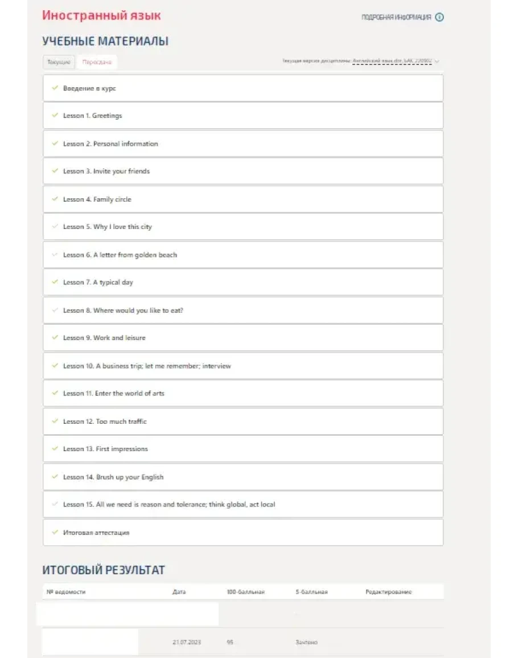
Task: Open the Подробная информация link
Action: pyautogui.click(x=396, y=17)
